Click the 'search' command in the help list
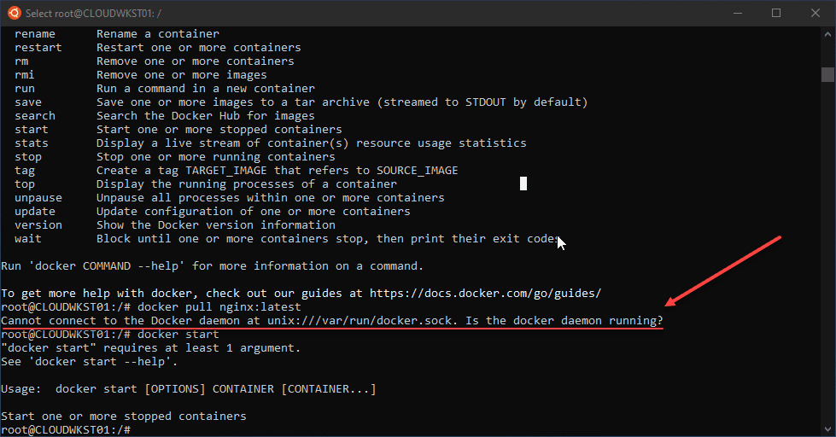Screen dimensions: 836x437 [x=35, y=115]
